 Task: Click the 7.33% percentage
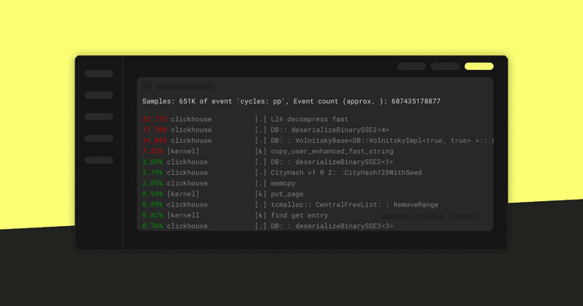(x=152, y=151)
